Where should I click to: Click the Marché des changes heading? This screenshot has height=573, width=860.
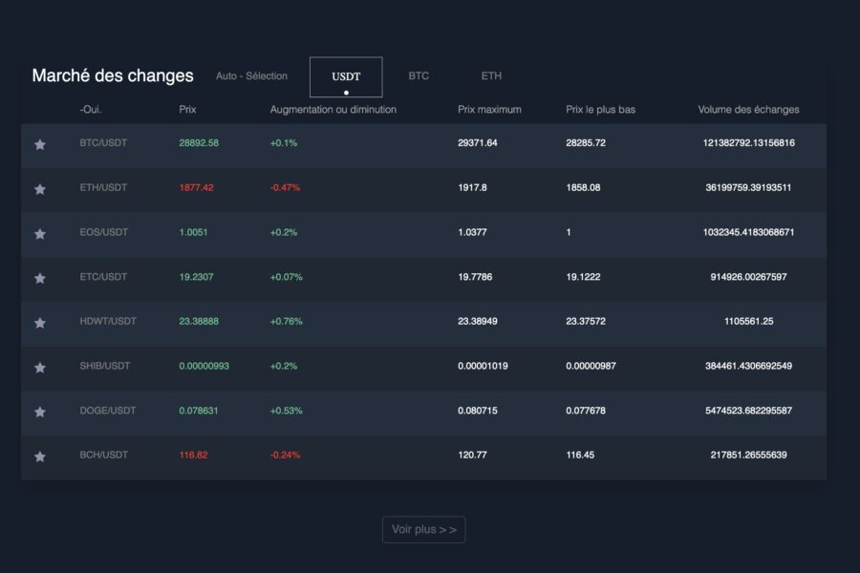tap(113, 75)
